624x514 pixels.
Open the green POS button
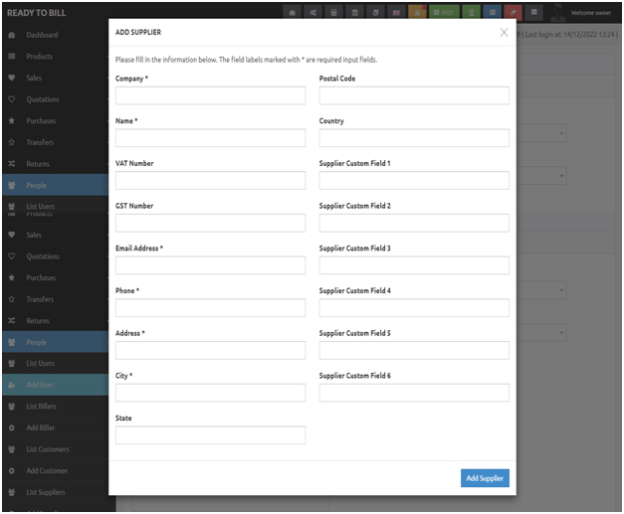click(444, 12)
